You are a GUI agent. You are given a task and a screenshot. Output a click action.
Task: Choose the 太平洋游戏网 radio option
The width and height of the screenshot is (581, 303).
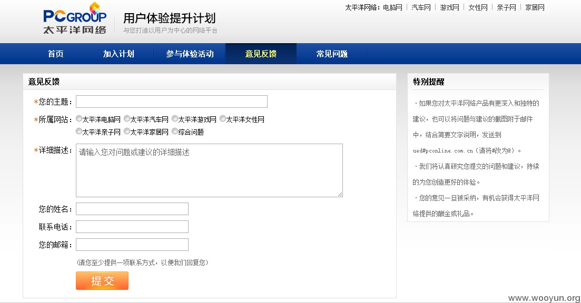[175, 118]
